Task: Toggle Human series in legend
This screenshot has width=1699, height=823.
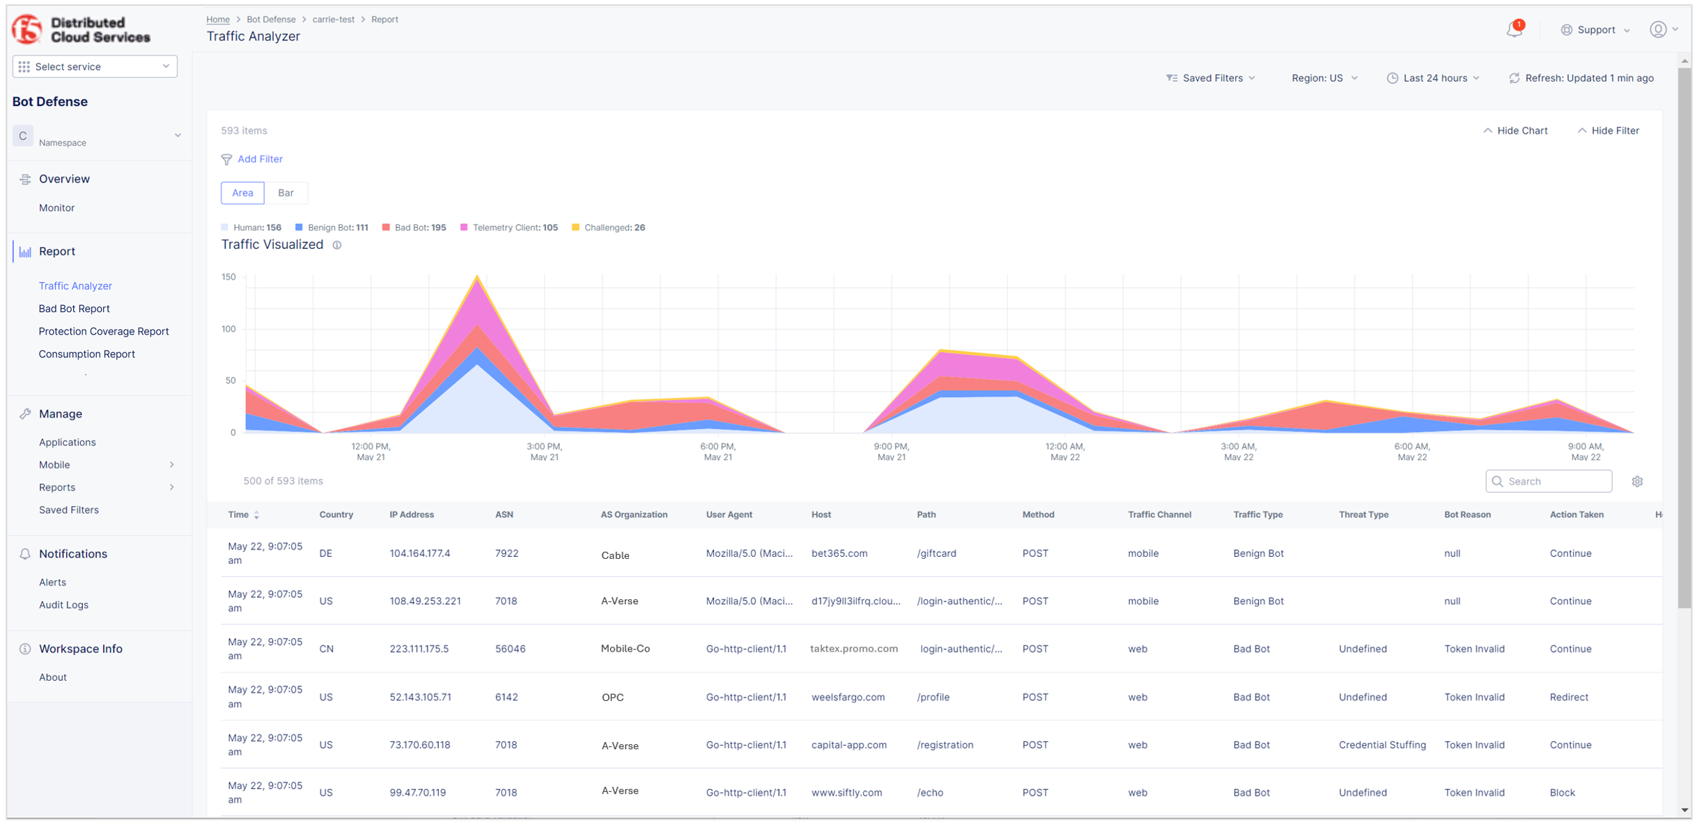Action: tap(251, 228)
